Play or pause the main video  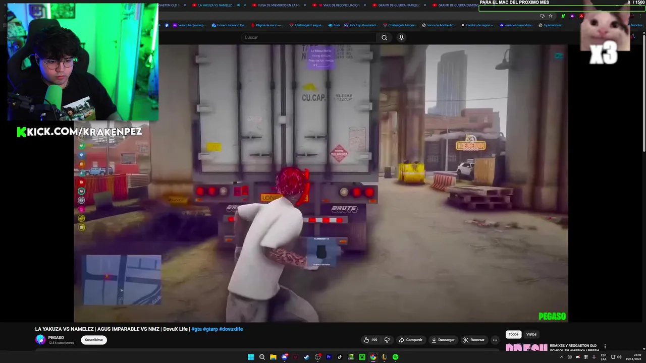[321, 183]
